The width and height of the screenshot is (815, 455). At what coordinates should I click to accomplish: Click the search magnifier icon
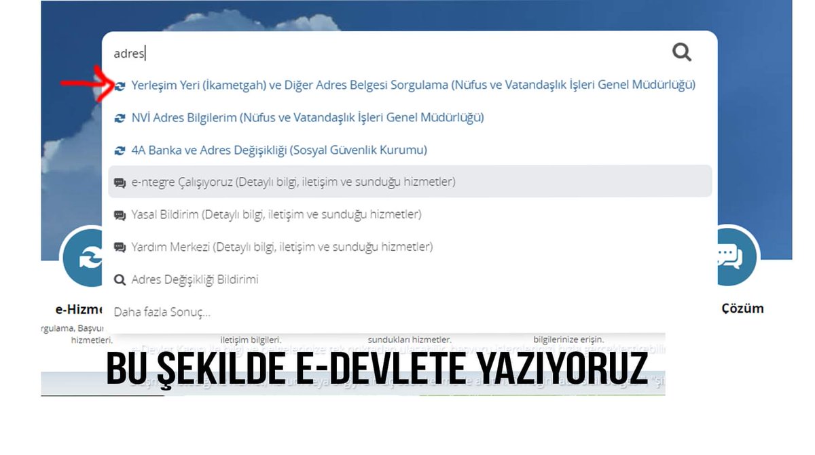point(681,51)
